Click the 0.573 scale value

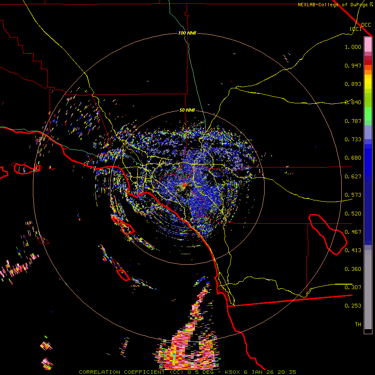click(x=353, y=195)
